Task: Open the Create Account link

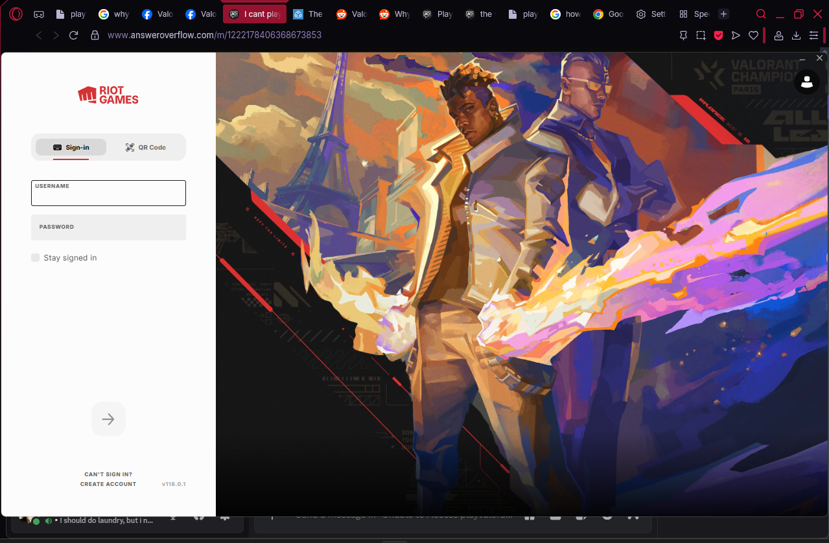Action: 108,484
